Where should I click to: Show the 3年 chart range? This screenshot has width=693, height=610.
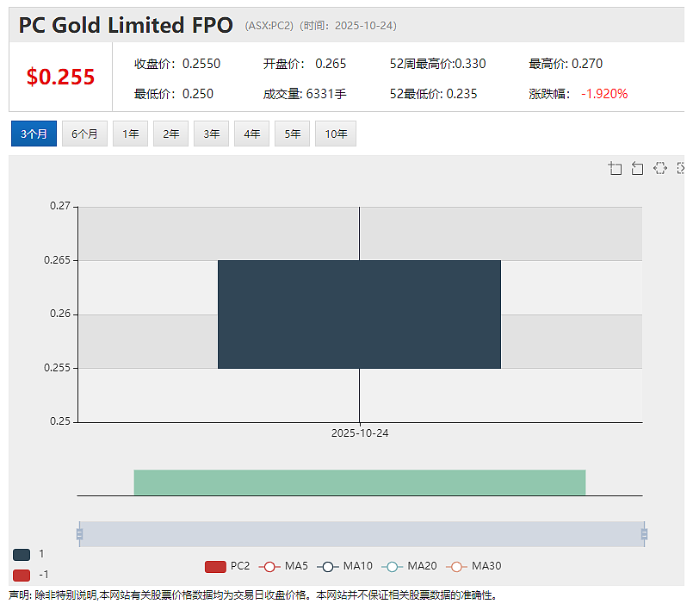pyautogui.click(x=211, y=134)
